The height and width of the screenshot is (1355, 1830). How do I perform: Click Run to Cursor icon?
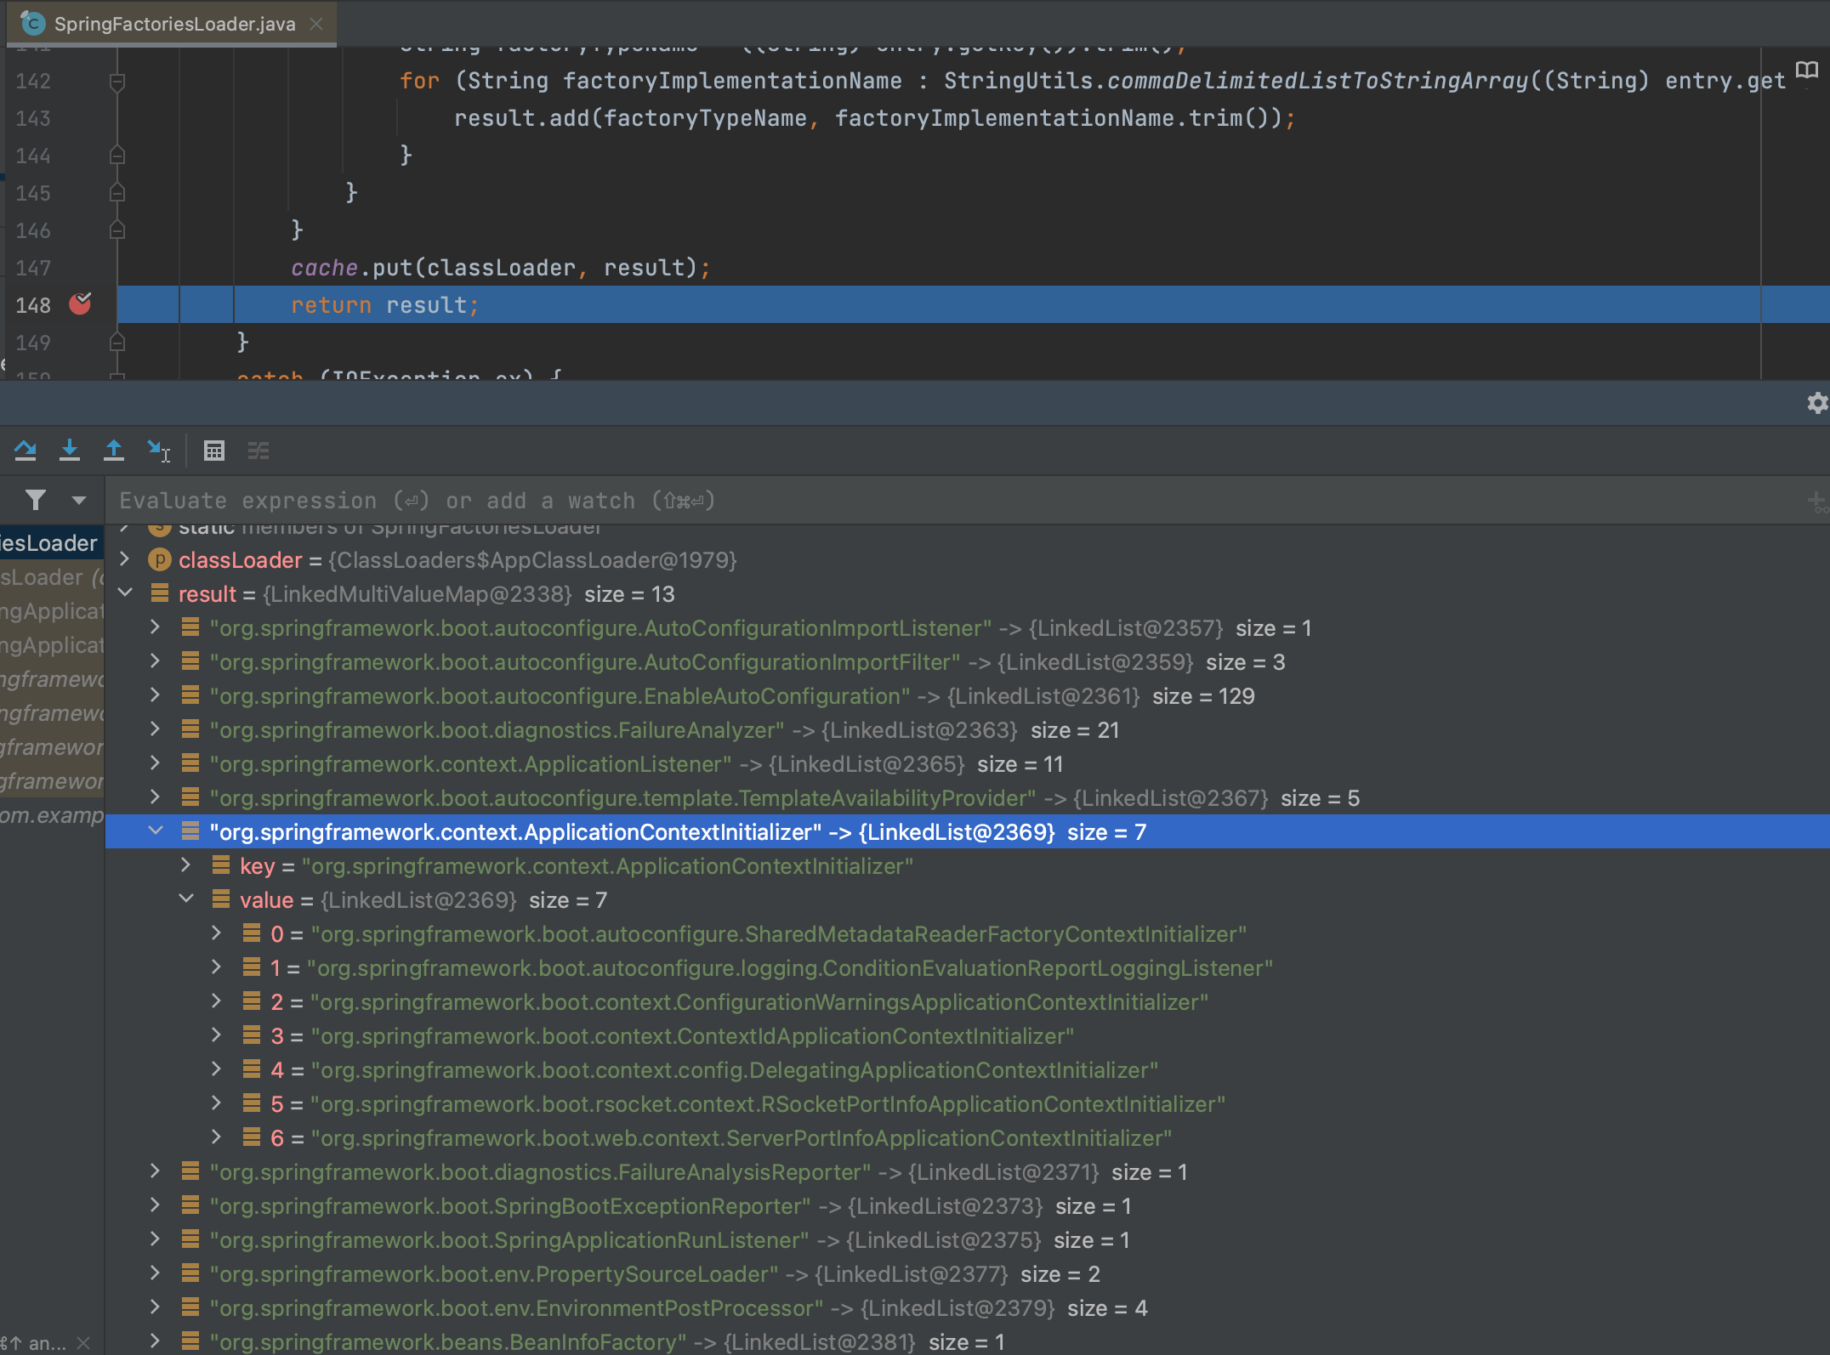(158, 450)
